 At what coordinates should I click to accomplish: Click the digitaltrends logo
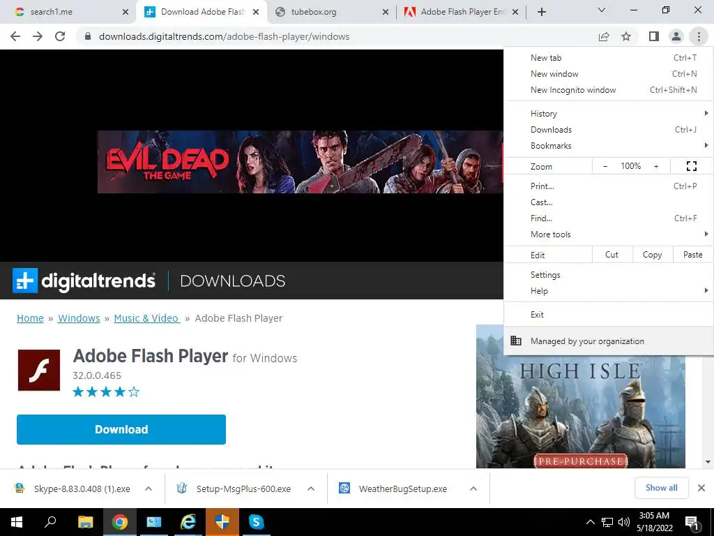tap(84, 281)
